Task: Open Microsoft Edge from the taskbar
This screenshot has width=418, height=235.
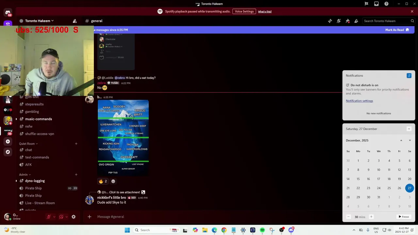Action: click(214, 230)
